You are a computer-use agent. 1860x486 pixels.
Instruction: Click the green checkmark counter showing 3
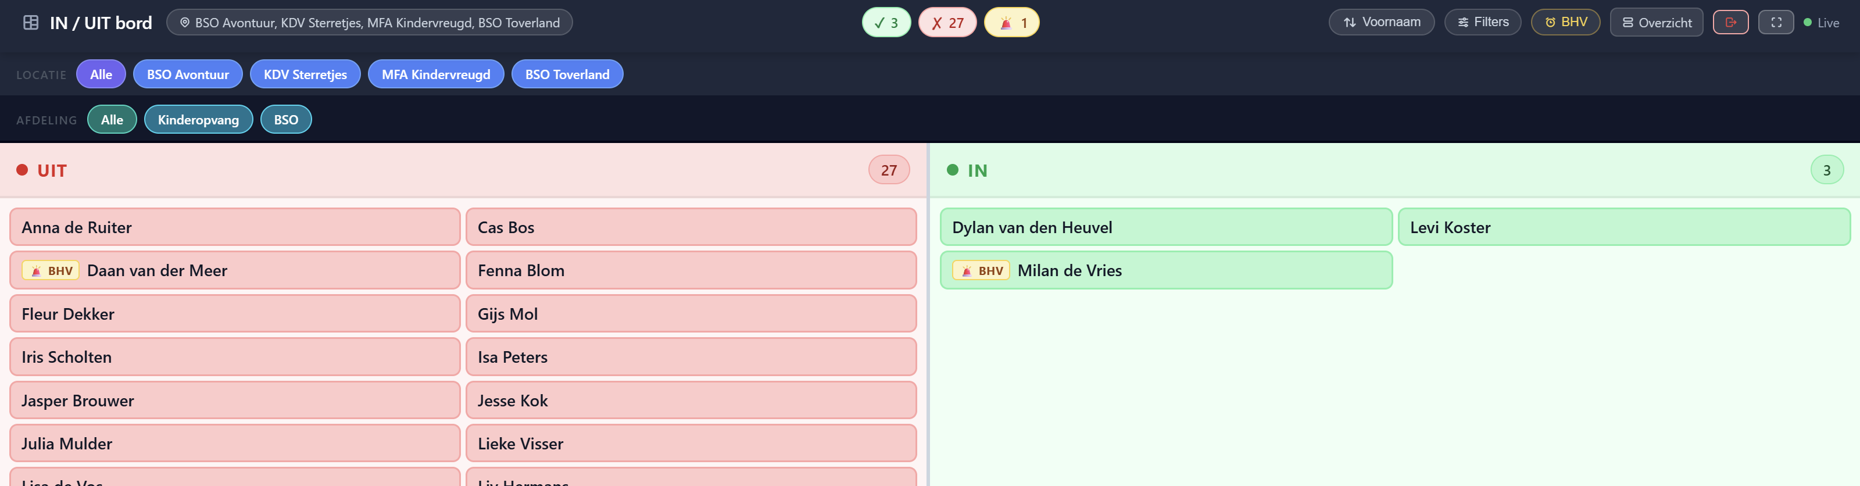coord(886,23)
